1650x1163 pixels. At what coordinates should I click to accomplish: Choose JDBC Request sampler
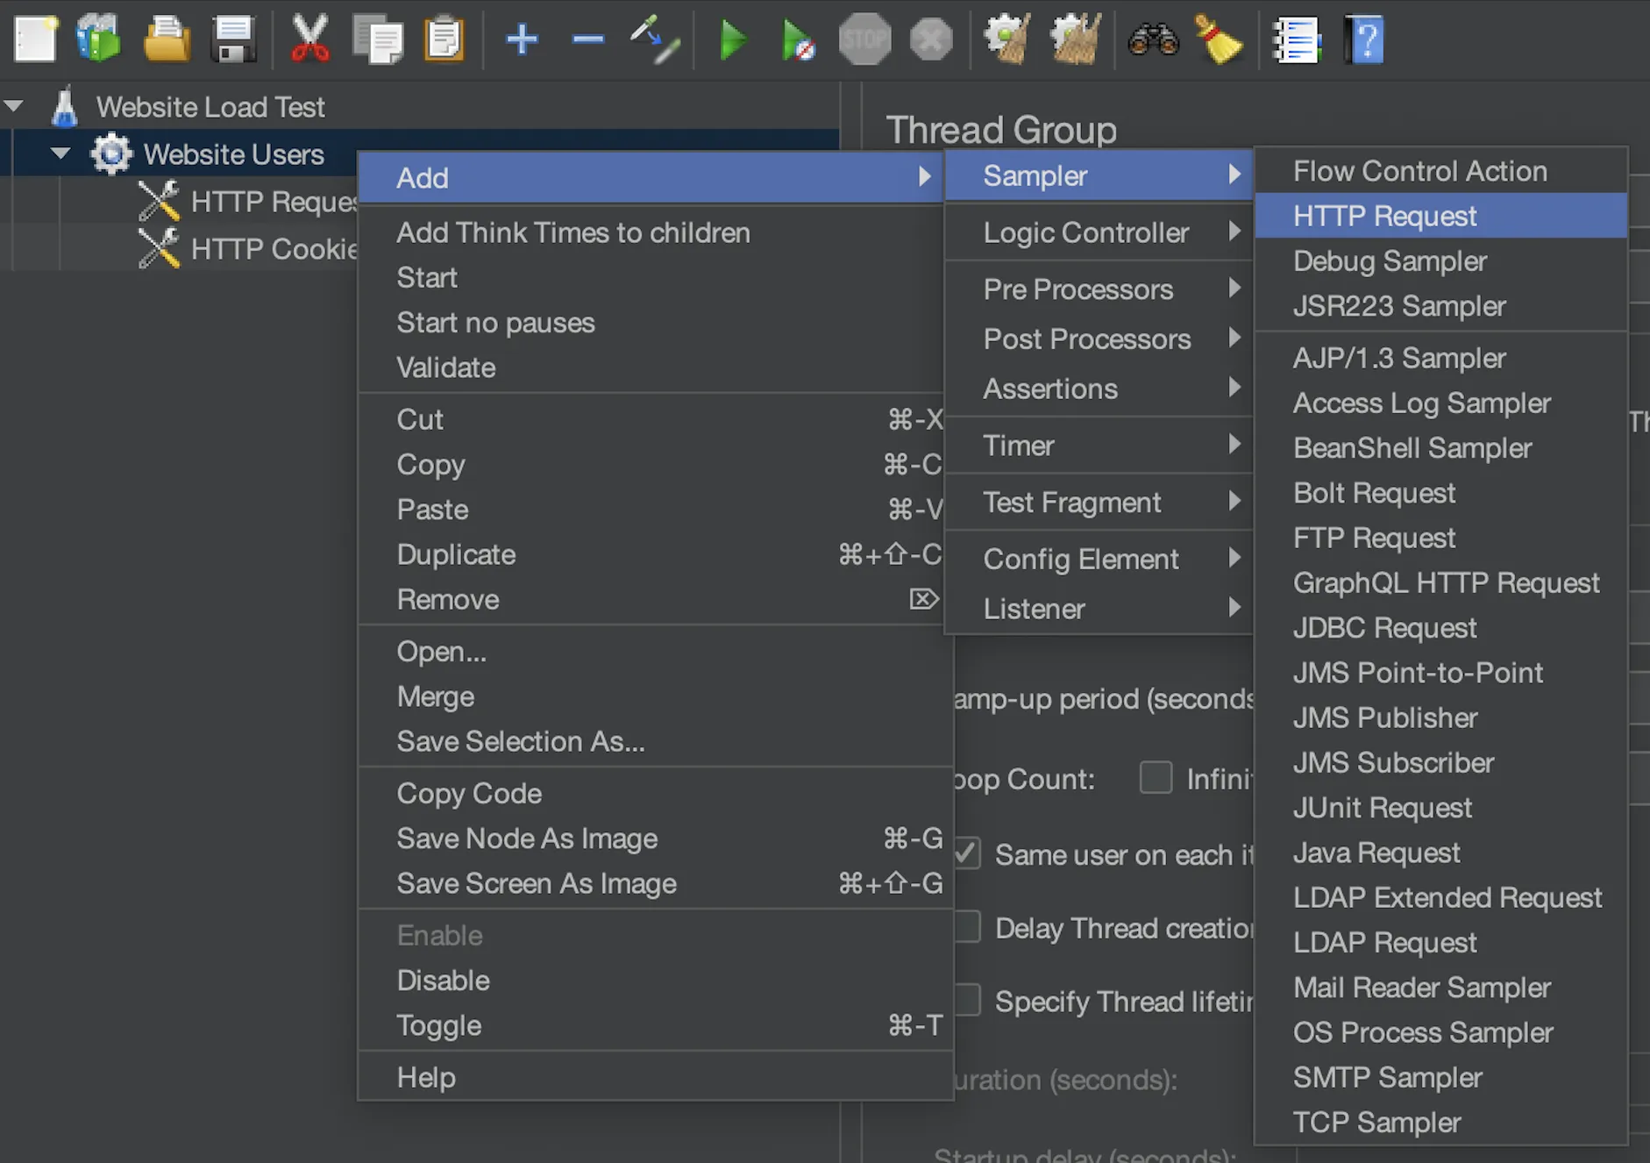click(x=1384, y=628)
